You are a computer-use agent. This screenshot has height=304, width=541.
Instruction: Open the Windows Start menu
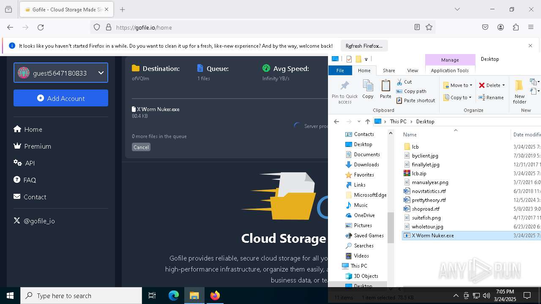[x=10, y=296]
